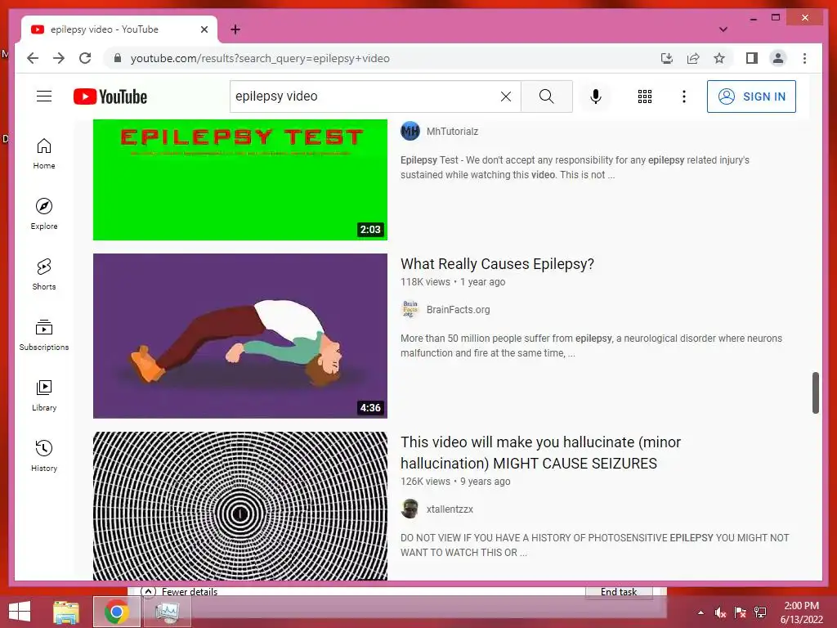
Task: Open Library in the sidebar
Action: click(44, 395)
